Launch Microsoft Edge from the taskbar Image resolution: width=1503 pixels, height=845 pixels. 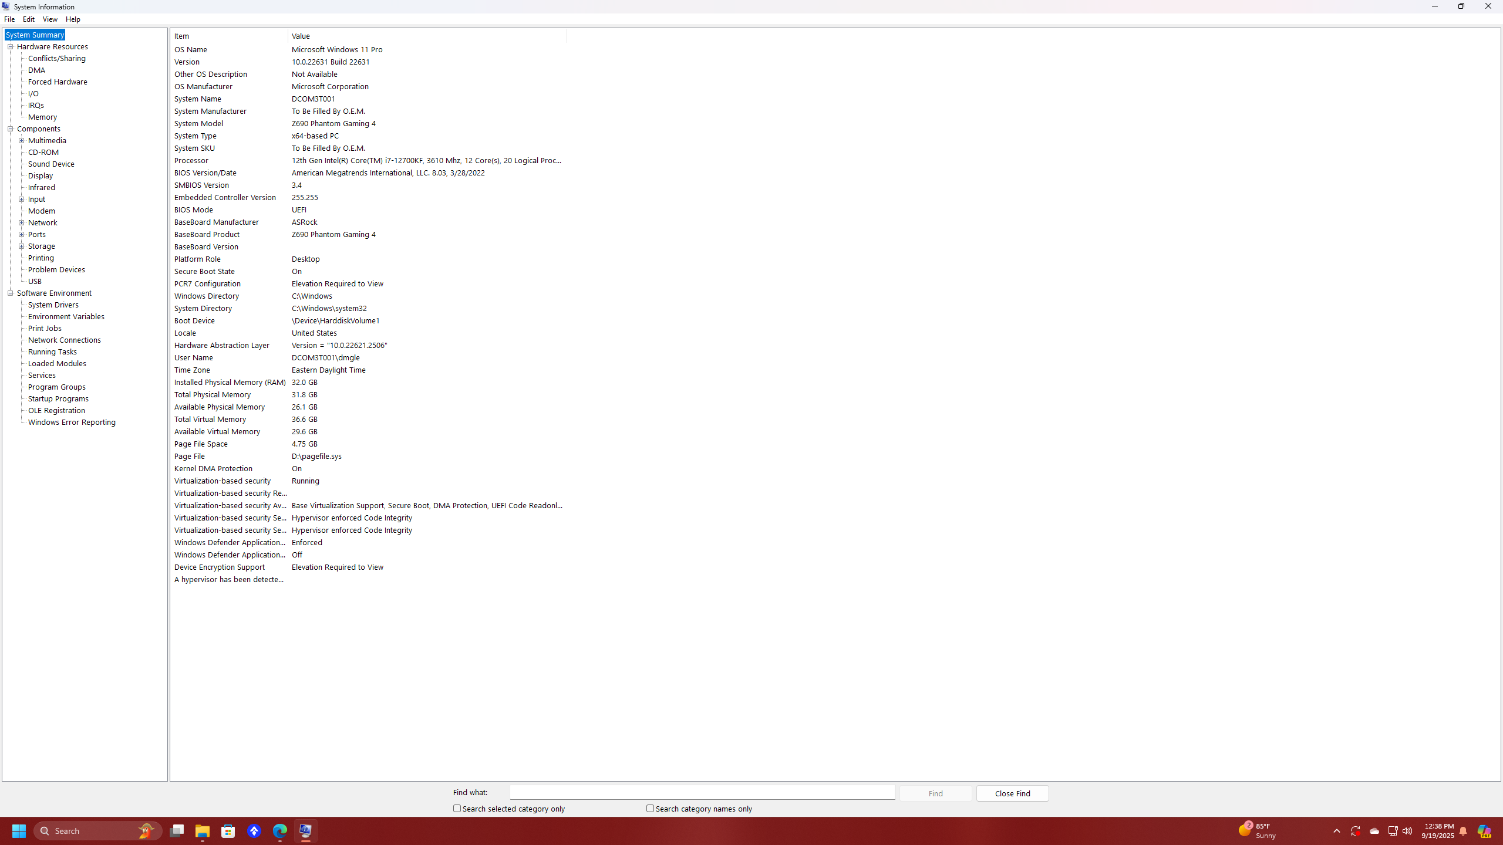(280, 831)
